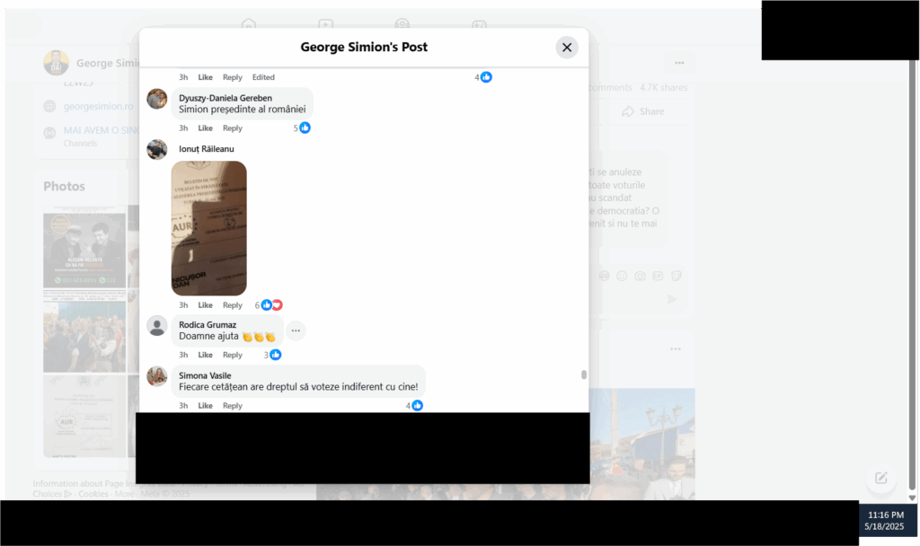Open the MAI AVEM O channel link
This screenshot has width=920, height=546.
101,130
